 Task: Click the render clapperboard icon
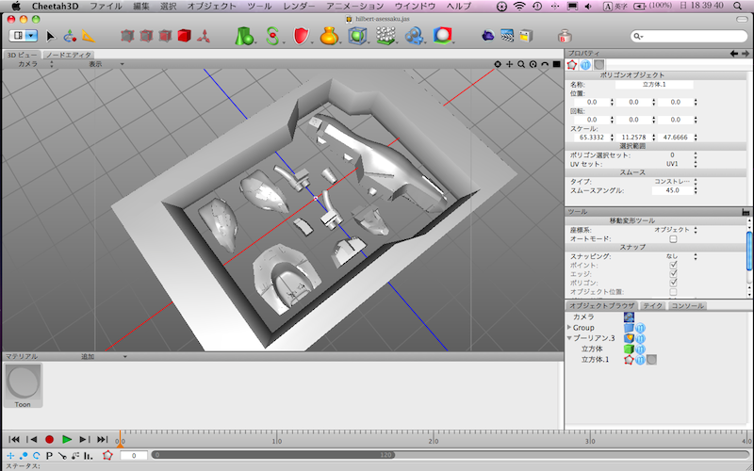[x=507, y=36]
